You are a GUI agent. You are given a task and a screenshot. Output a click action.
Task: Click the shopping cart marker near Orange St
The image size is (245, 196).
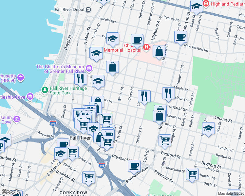pos(165,141)
